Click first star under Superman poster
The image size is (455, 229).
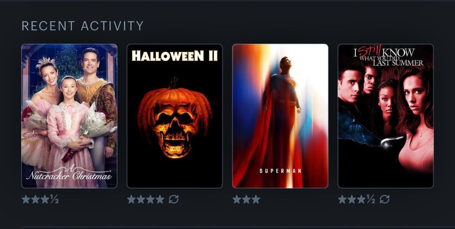coord(237,199)
